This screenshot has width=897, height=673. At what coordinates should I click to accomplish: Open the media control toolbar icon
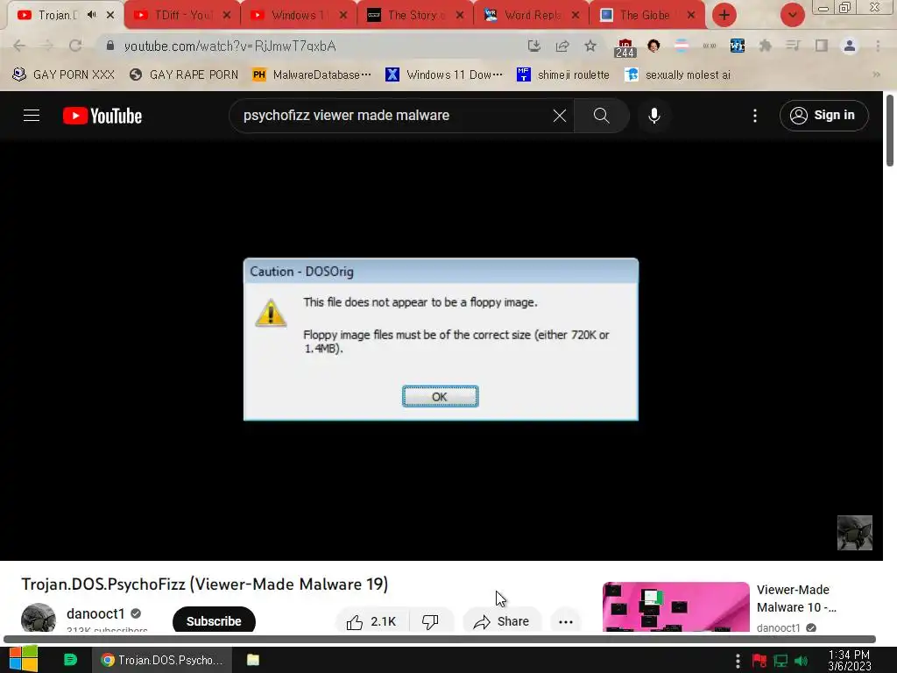793,46
